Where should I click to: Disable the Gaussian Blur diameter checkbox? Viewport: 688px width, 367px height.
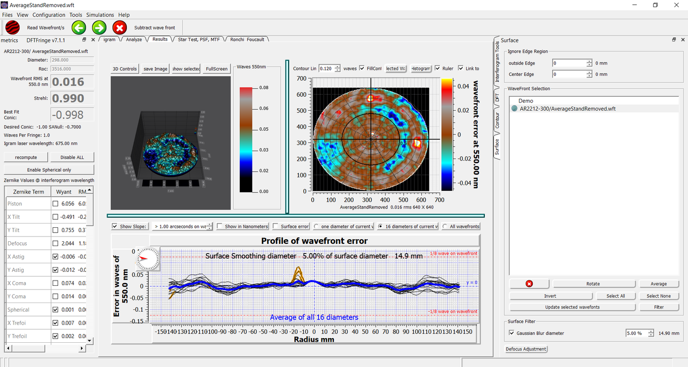click(511, 333)
